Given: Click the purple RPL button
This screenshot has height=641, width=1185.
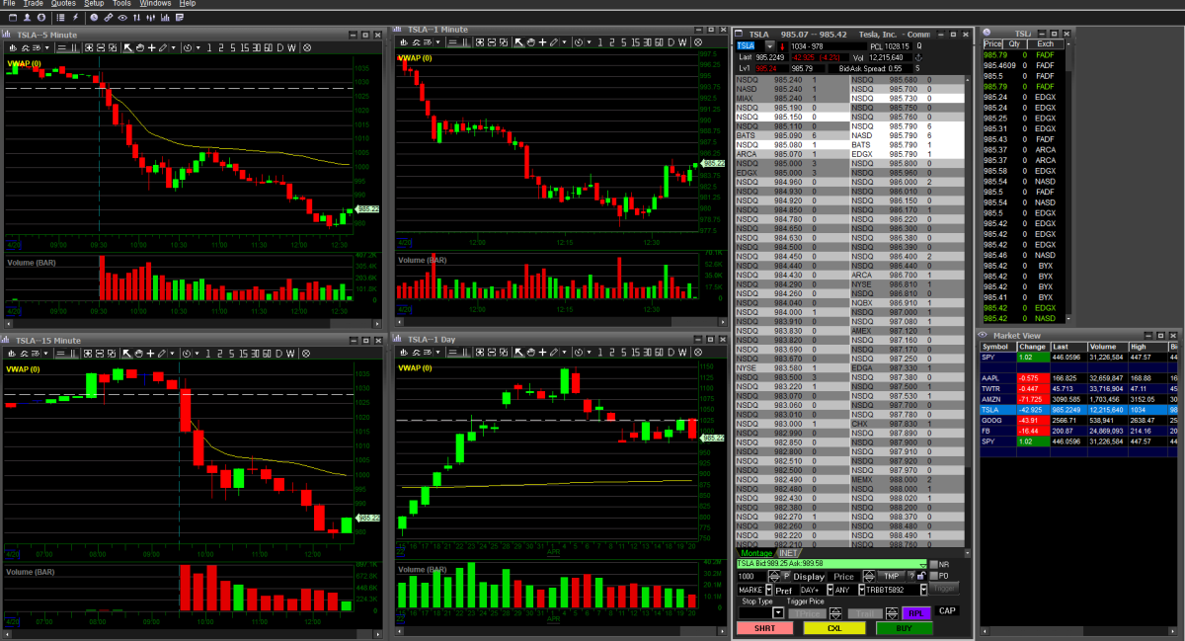Looking at the screenshot, I should point(915,612).
